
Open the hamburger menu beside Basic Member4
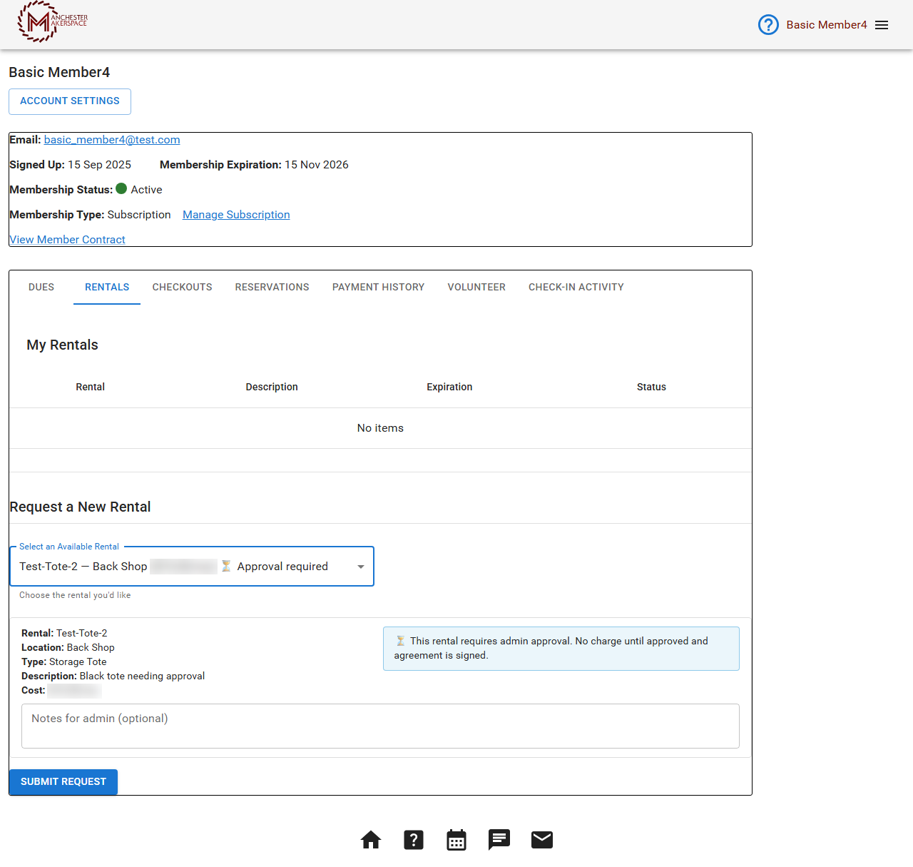click(x=882, y=25)
